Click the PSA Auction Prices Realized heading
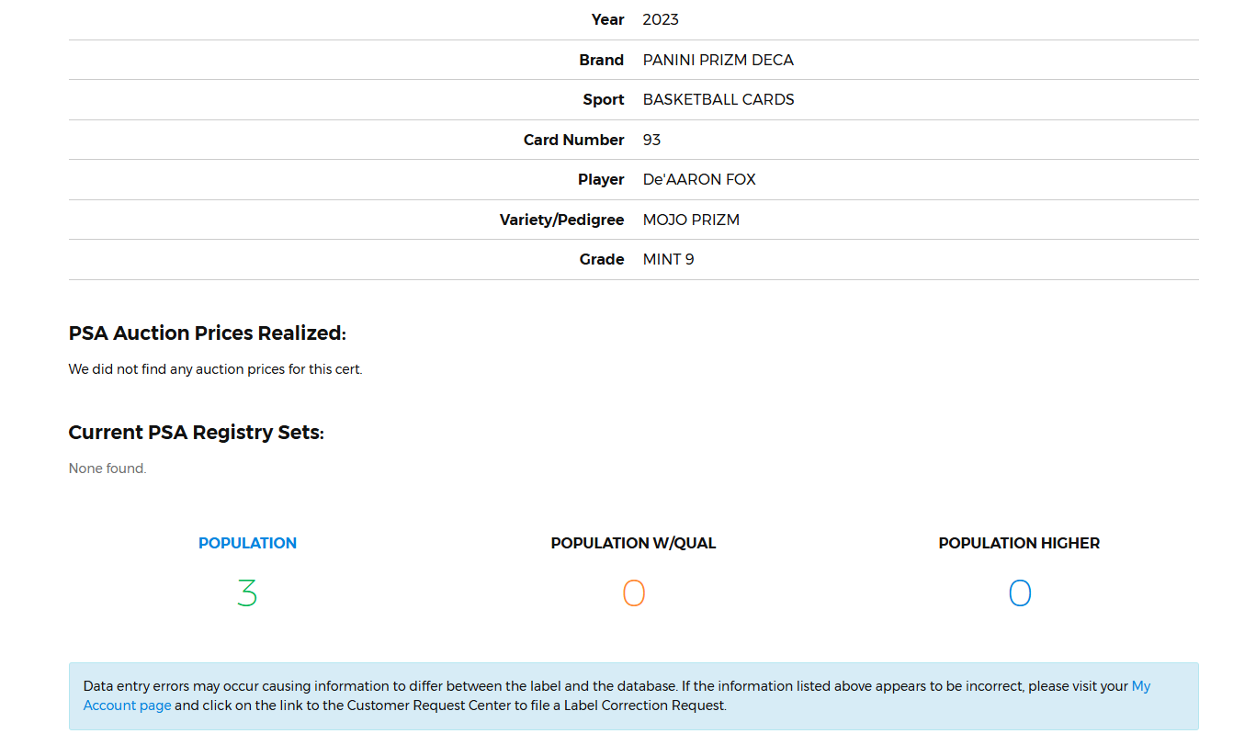1256x745 pixels. (208, 333)
